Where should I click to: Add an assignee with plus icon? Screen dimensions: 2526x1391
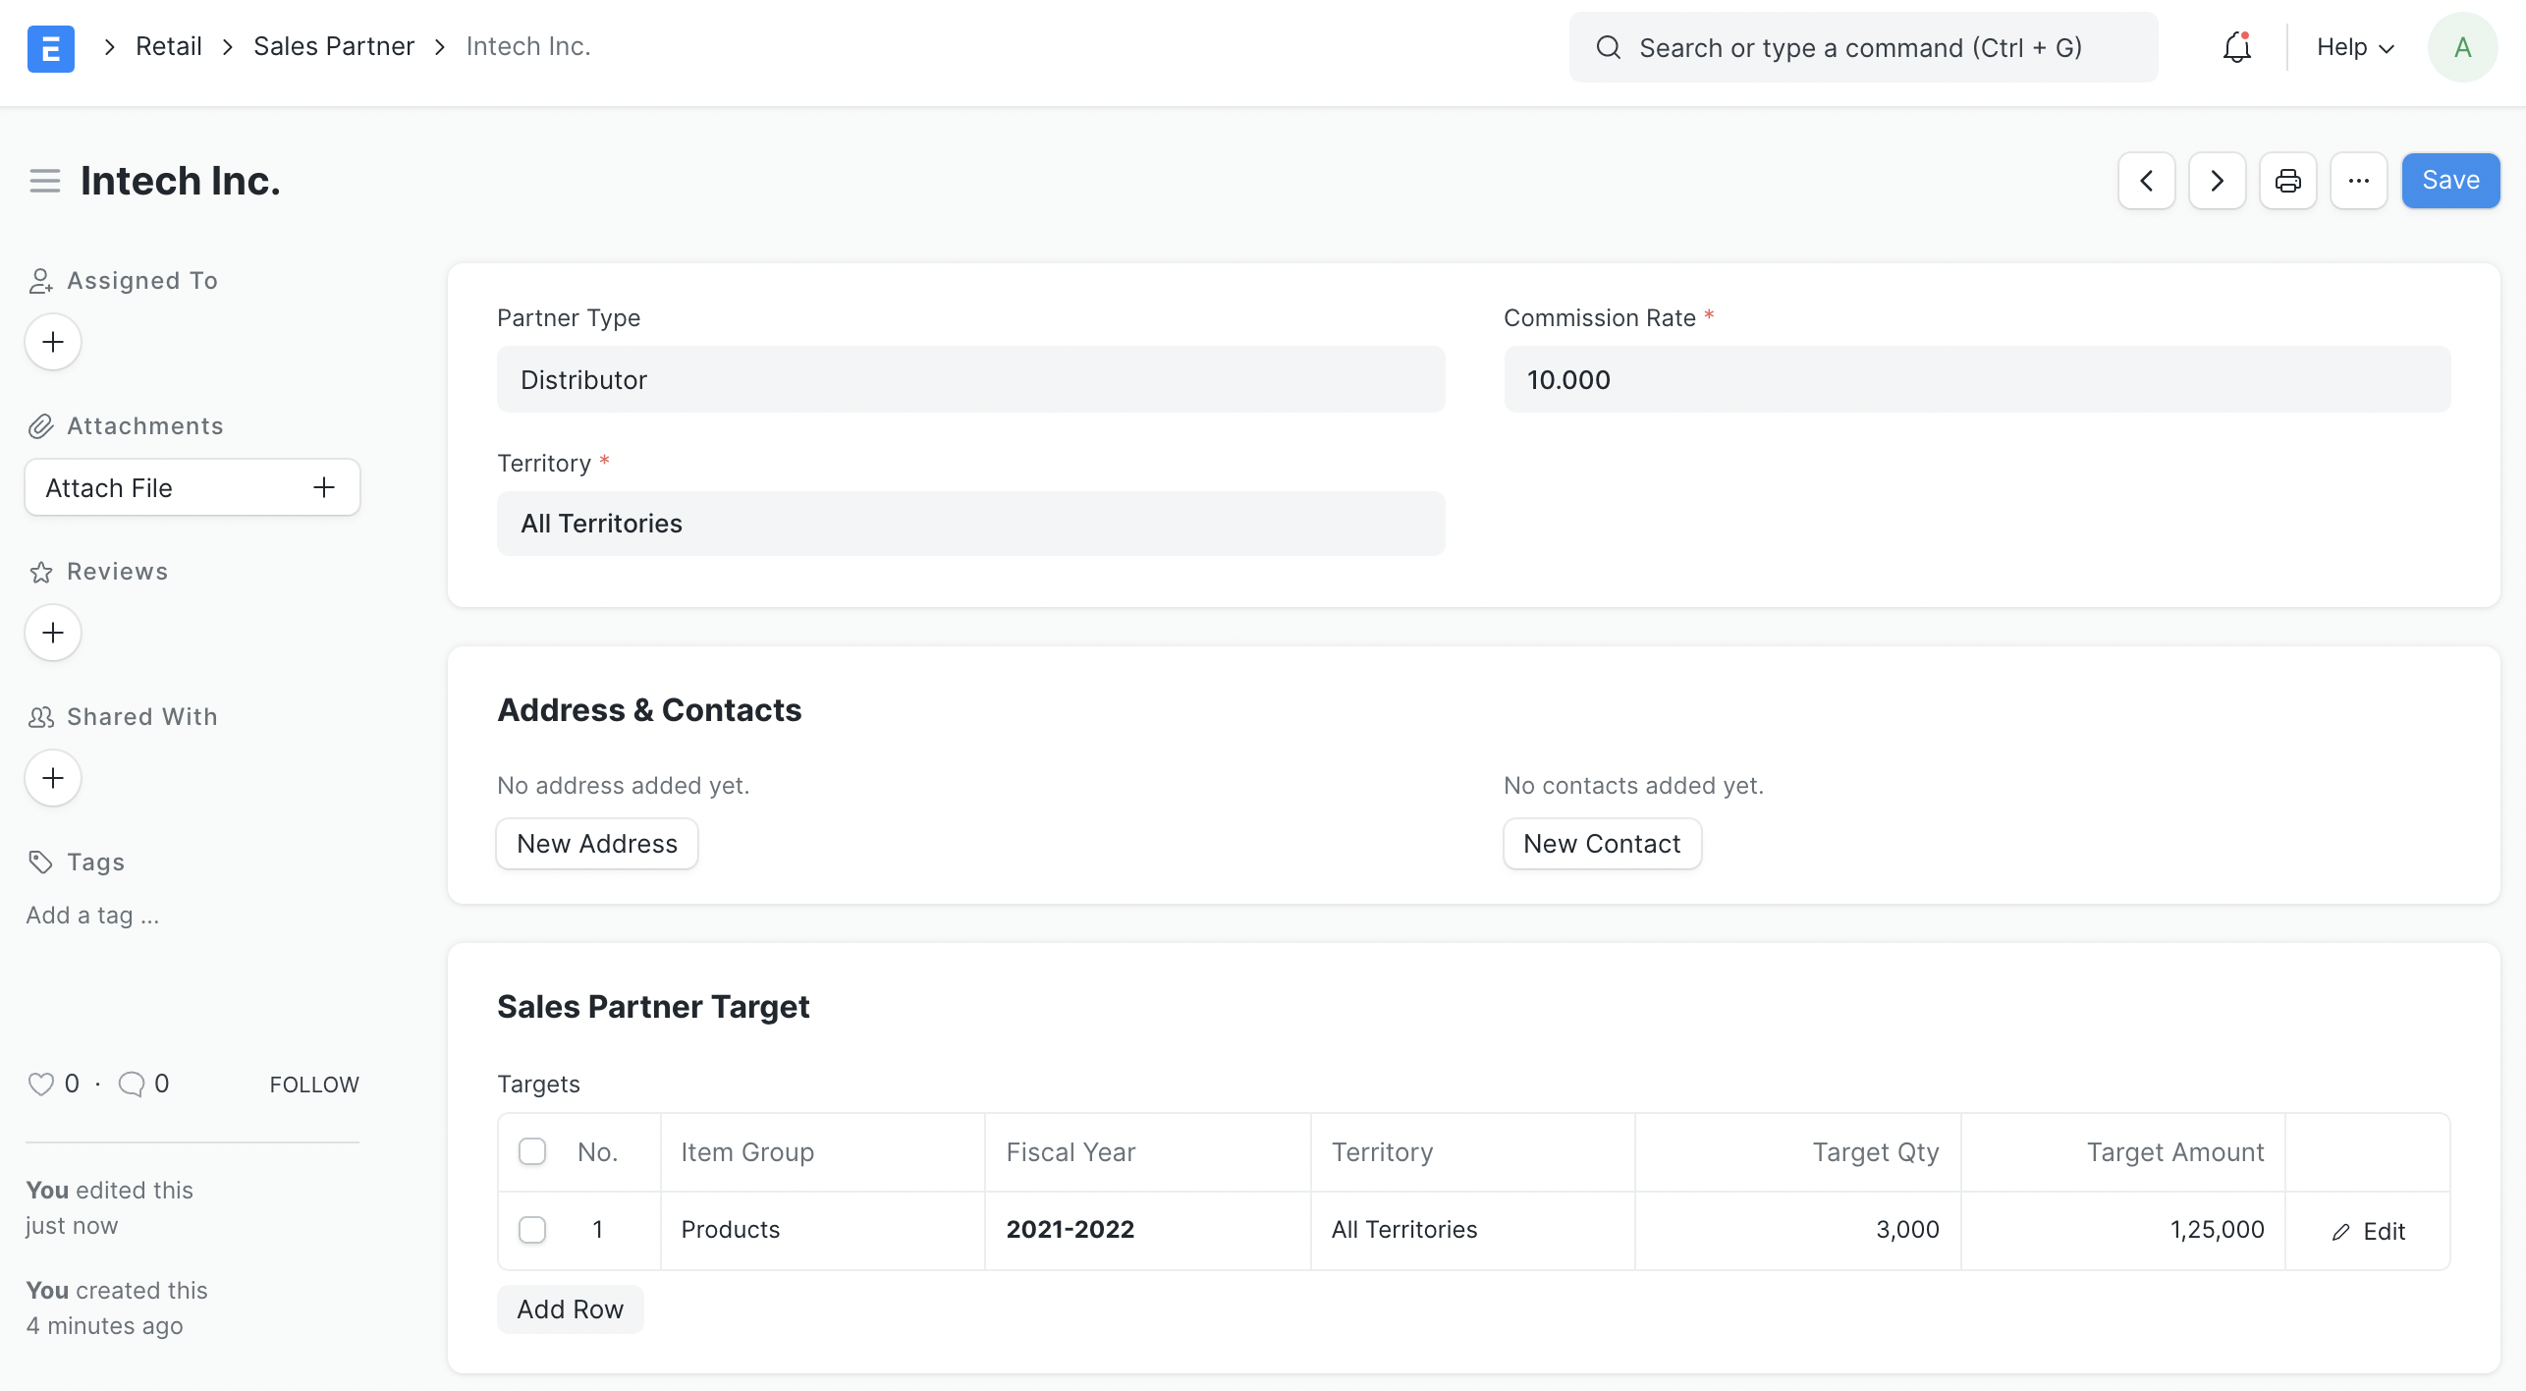point(53,342)
